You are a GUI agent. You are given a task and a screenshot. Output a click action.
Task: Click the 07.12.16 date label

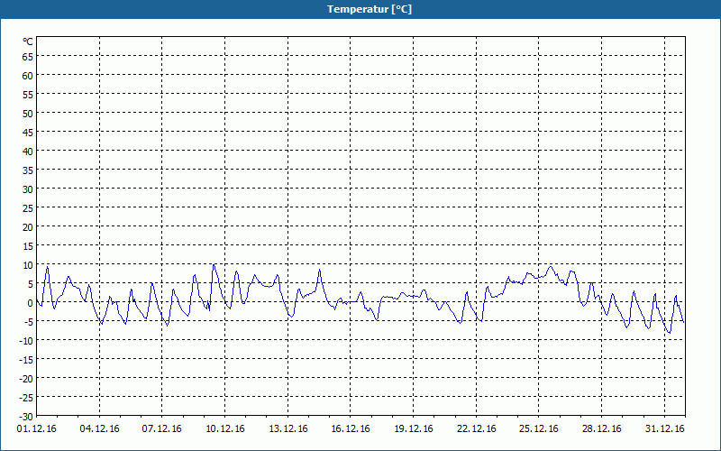(x=162, y=429)
